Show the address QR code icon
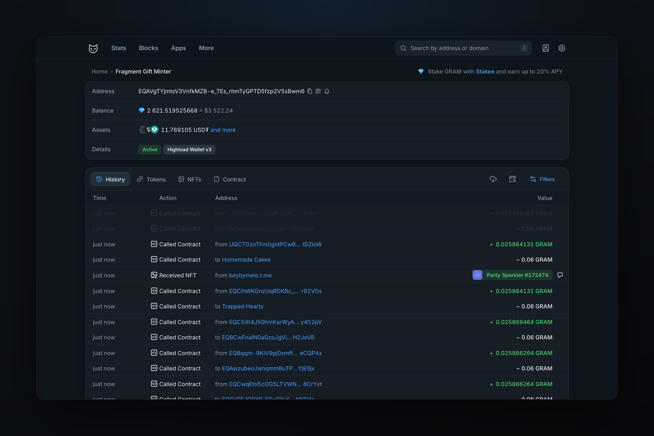Viewport: 654px width, 436px height. pos(318,91)
